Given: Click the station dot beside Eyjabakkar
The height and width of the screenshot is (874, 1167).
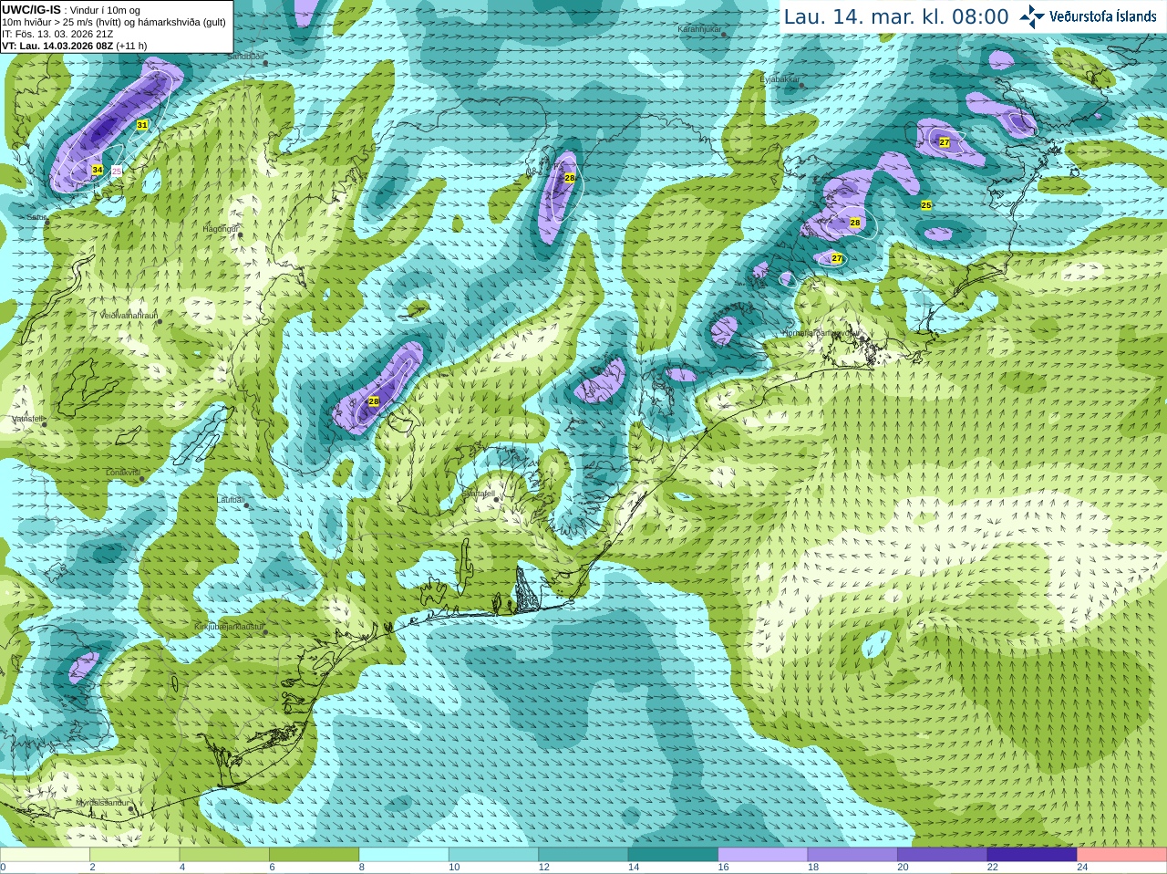Looking at the screenshot, I should coord(802,85).
